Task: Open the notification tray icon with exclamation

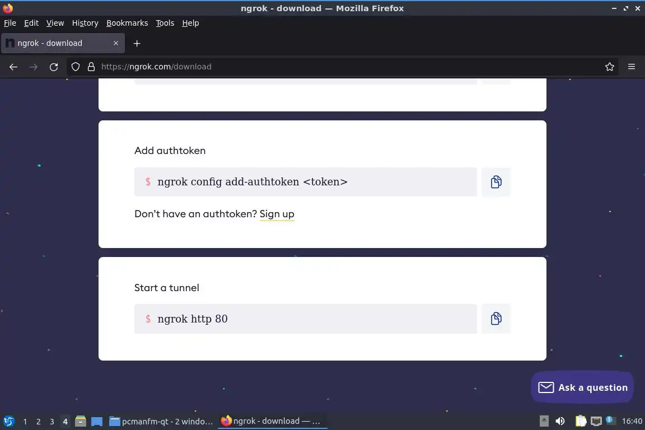Action: [610, 420]
